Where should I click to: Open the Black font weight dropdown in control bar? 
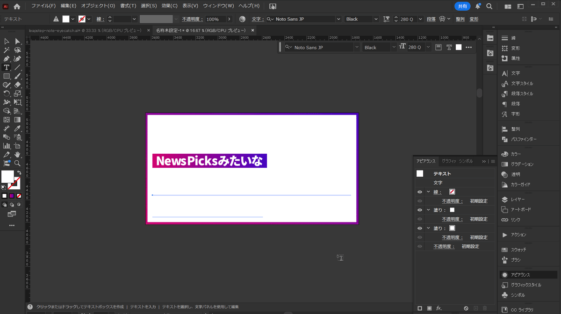coord(376,19)
